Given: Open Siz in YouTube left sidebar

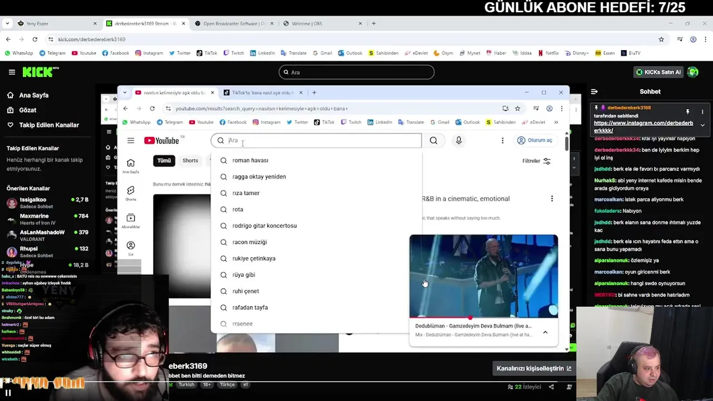Looking at the screenshot, I should click(130, 248).
